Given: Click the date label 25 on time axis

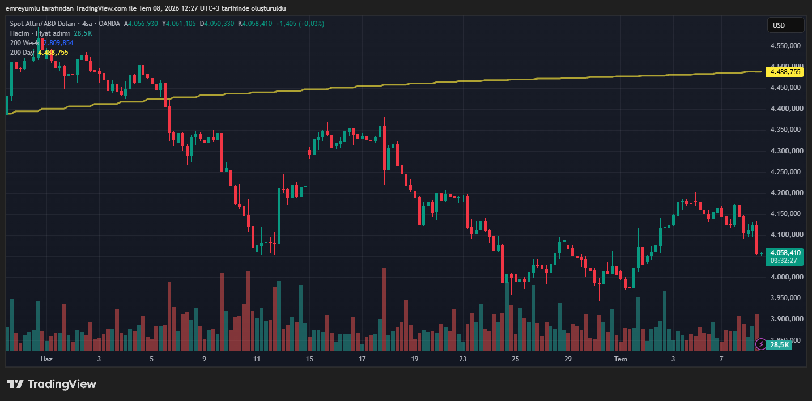Looking at the screenshot, I should (x=515, y=359).
